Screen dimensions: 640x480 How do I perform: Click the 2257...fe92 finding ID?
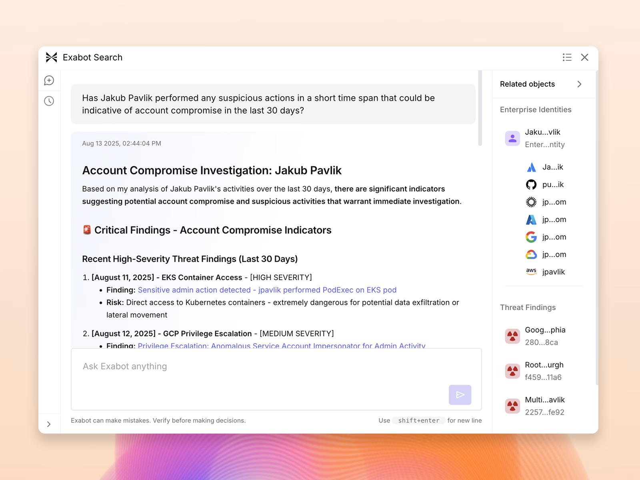545,412
